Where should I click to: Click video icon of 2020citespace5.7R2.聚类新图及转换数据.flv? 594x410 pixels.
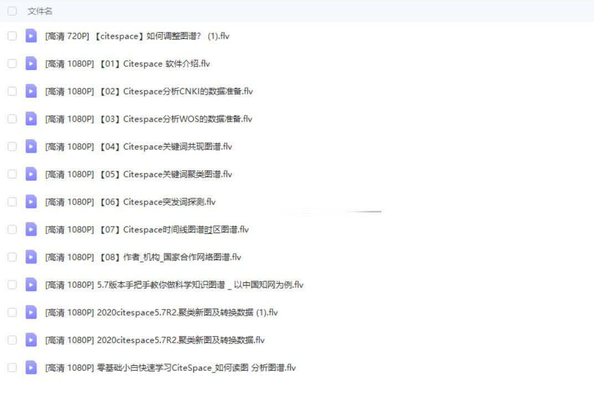tap(31, 340)
